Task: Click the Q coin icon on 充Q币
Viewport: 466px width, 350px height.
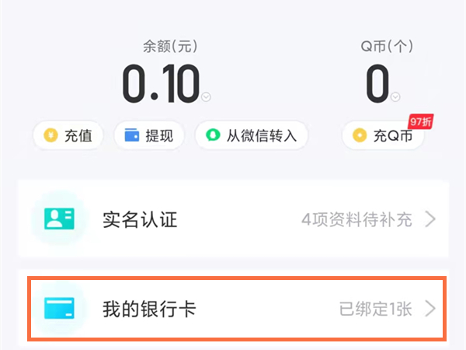Action: (360, 136)
